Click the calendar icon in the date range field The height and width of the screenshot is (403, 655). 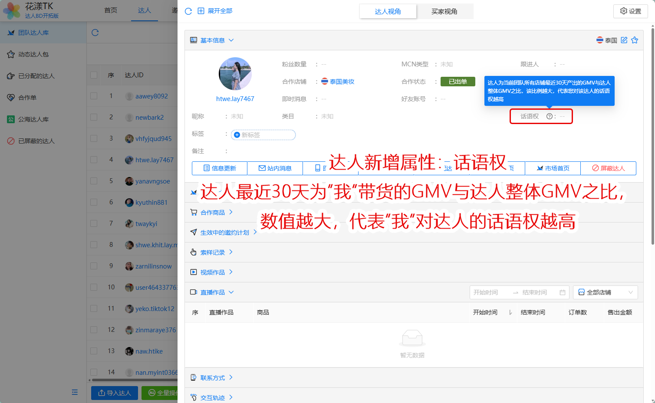[563, 292]
